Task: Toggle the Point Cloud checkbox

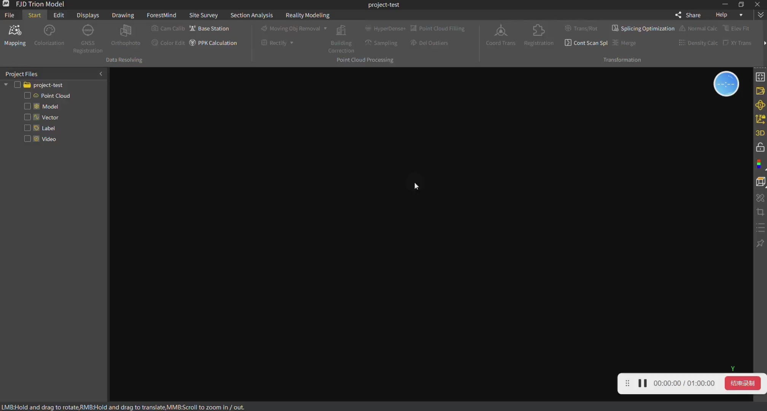Action: 27,96
